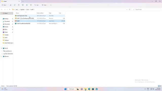Image resolution: width=162 pixels, height=91 pixels.
Task: Click AppData in the address bar
Action: coord(23,10)
